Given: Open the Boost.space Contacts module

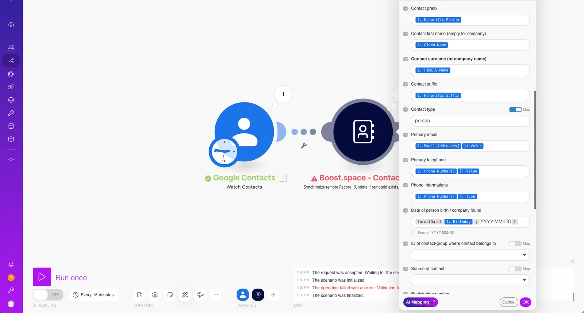Looking at the screenshot, I should point(363,132).
